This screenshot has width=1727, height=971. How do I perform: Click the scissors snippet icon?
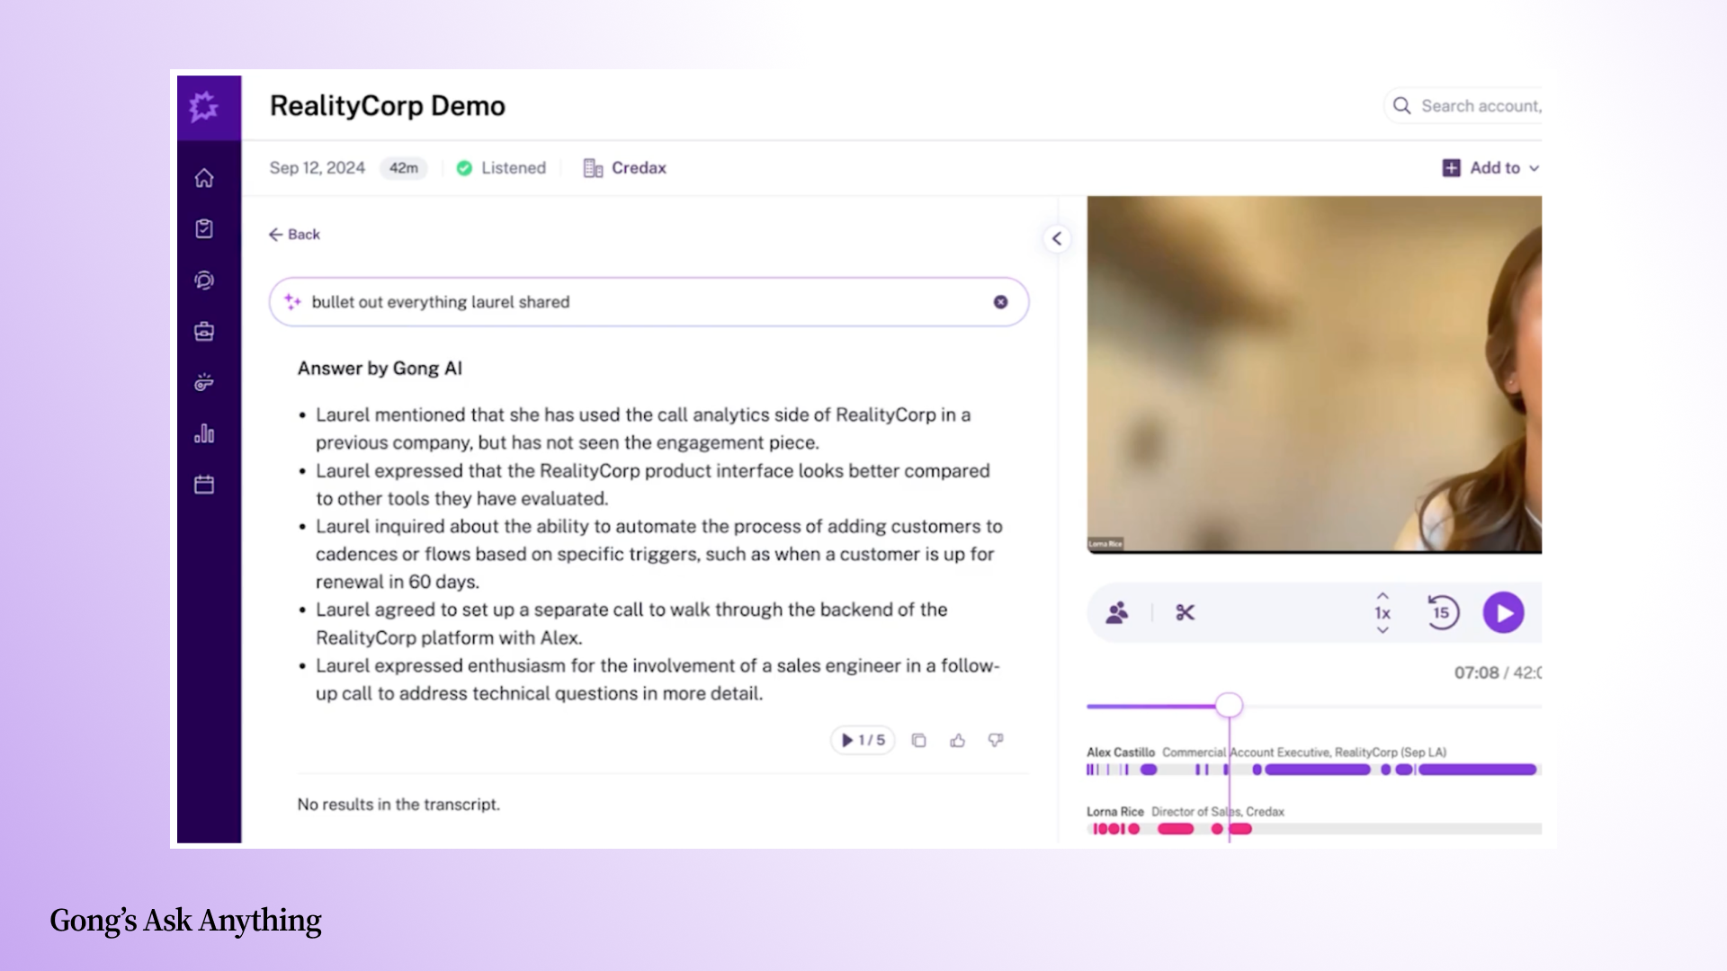coord(1185,613)
